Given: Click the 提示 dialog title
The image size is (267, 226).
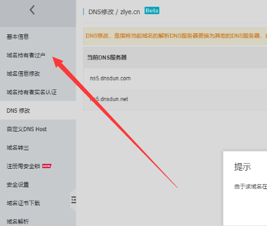Looking at the screenshot, I should click(242, 167).
